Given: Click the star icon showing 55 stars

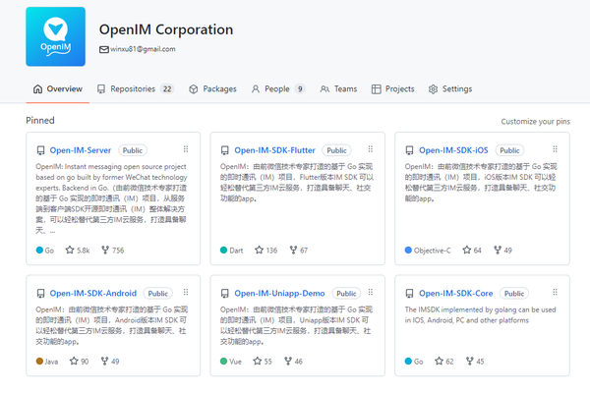Looking at the screenshot, I should coord(257,361).
